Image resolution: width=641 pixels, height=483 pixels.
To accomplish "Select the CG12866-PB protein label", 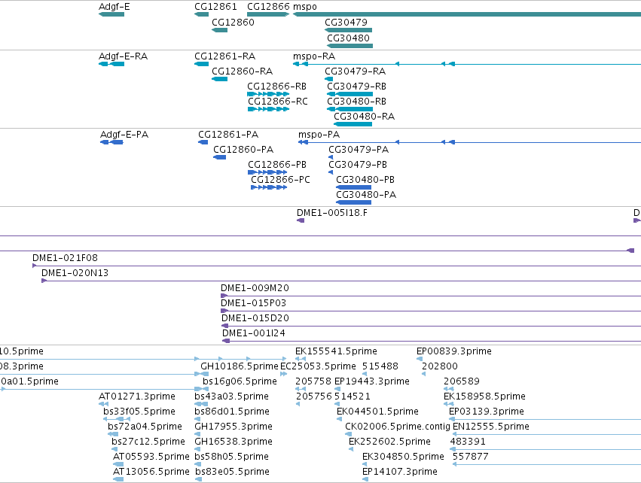I will click(277, 165).
